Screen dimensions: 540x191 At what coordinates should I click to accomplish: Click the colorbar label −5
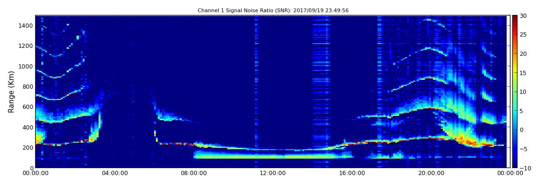(523, 149)
